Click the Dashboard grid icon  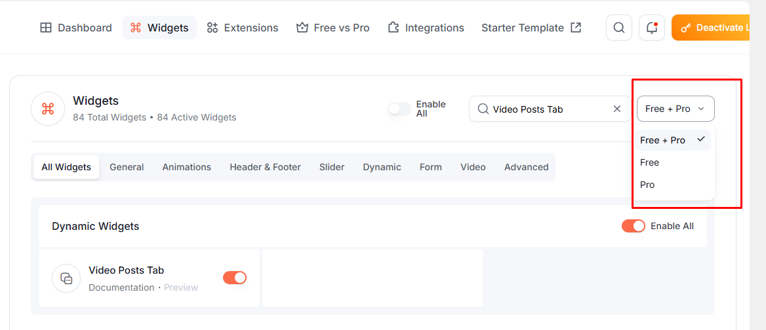[x=45, y=27]
